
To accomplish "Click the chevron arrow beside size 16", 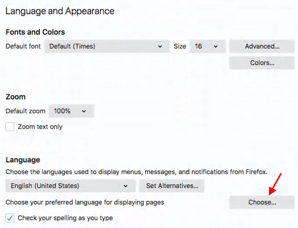I will (x=216, y=46).
